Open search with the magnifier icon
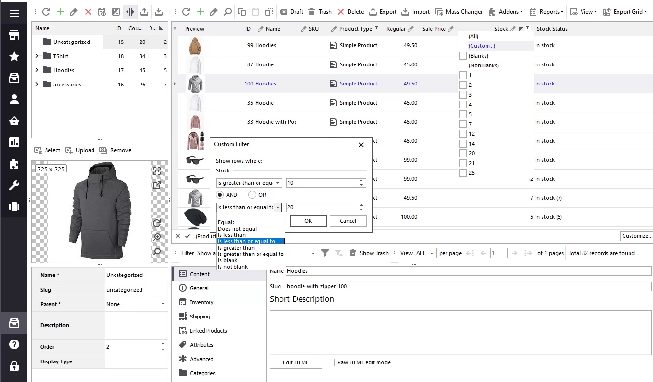The image size is (653, 382). (227, 11)
